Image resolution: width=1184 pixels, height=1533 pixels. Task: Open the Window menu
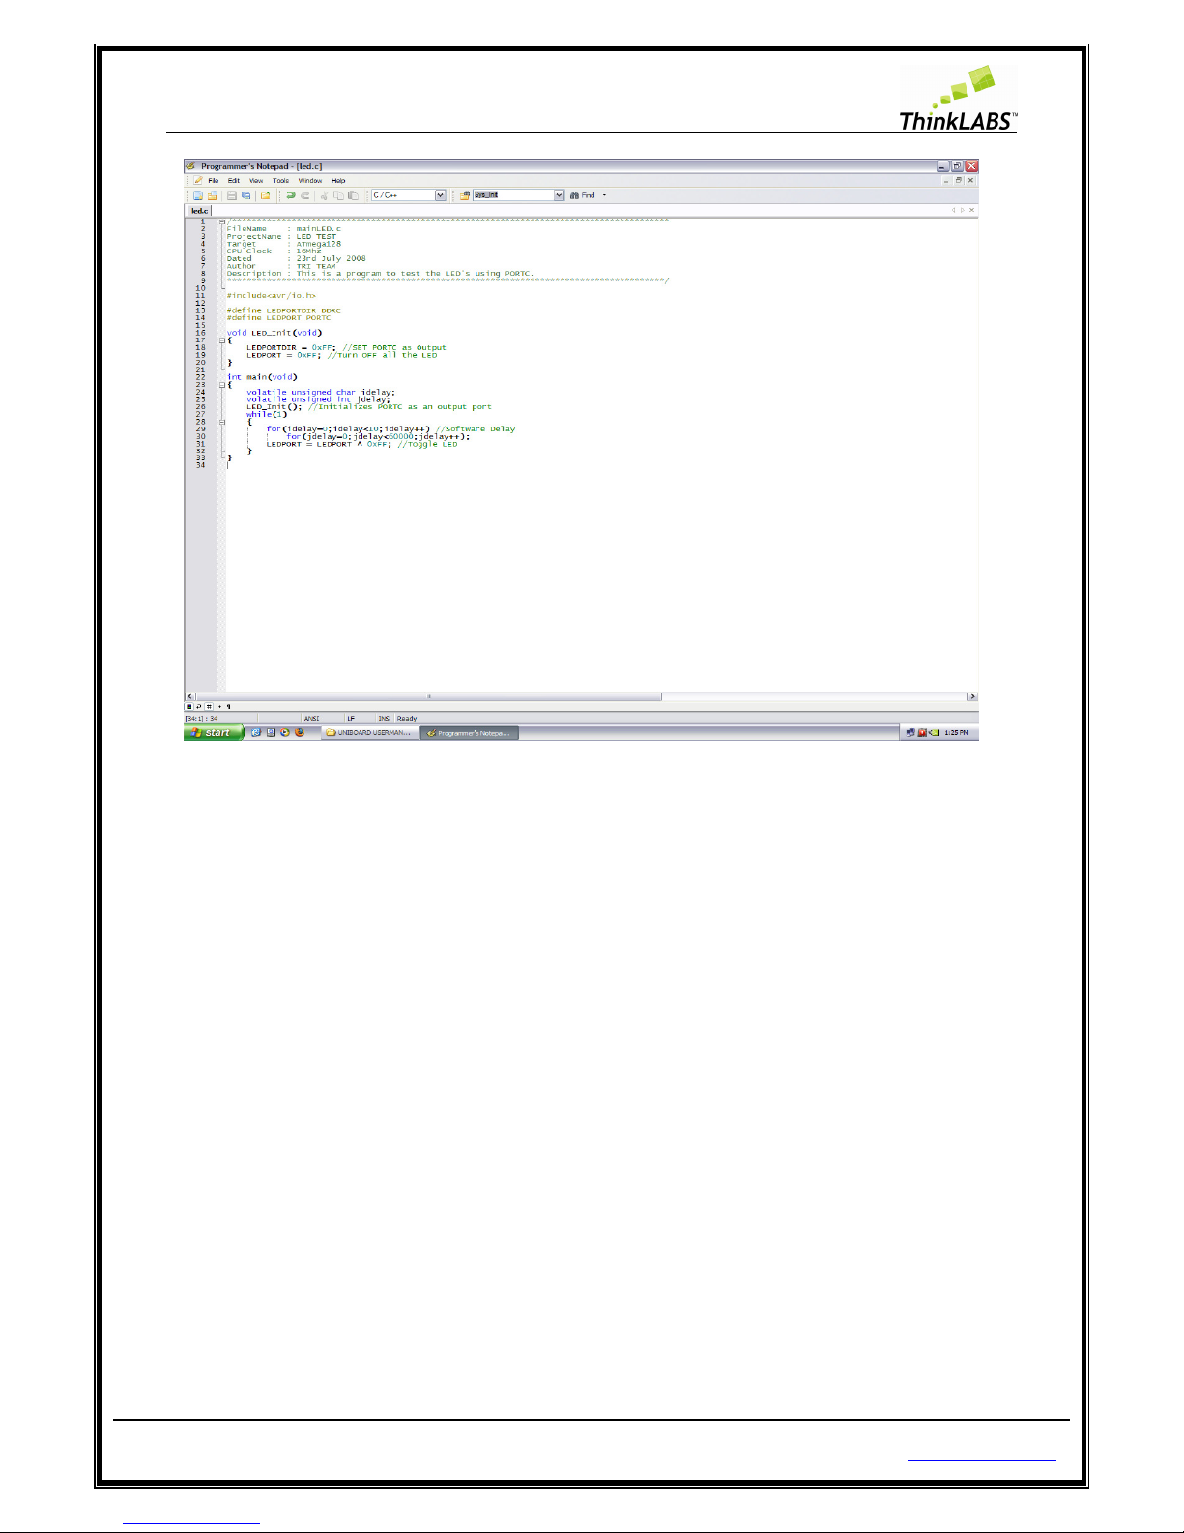[x=310, y=181]
